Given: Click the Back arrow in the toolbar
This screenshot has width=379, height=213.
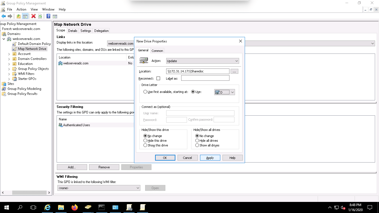Looking at the screenshot, I should point(4,16).
